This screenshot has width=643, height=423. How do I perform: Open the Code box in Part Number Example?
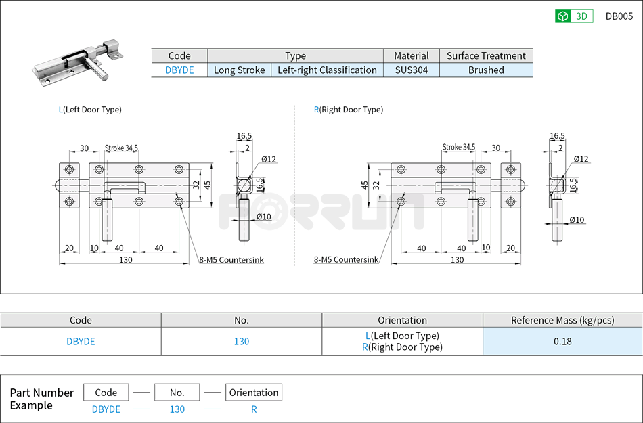[105, 392]
